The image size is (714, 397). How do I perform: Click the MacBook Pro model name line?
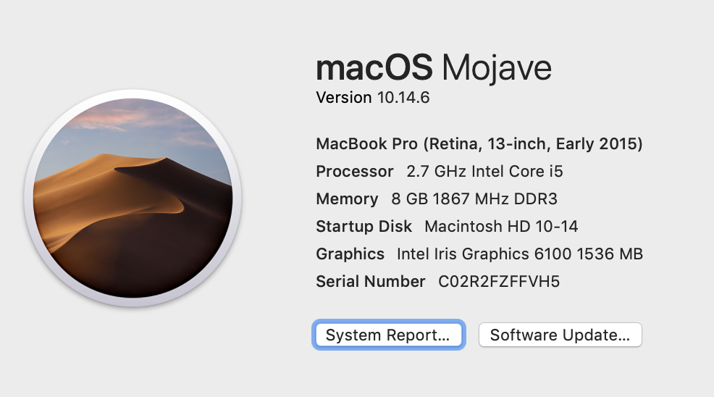click(479, 143)
